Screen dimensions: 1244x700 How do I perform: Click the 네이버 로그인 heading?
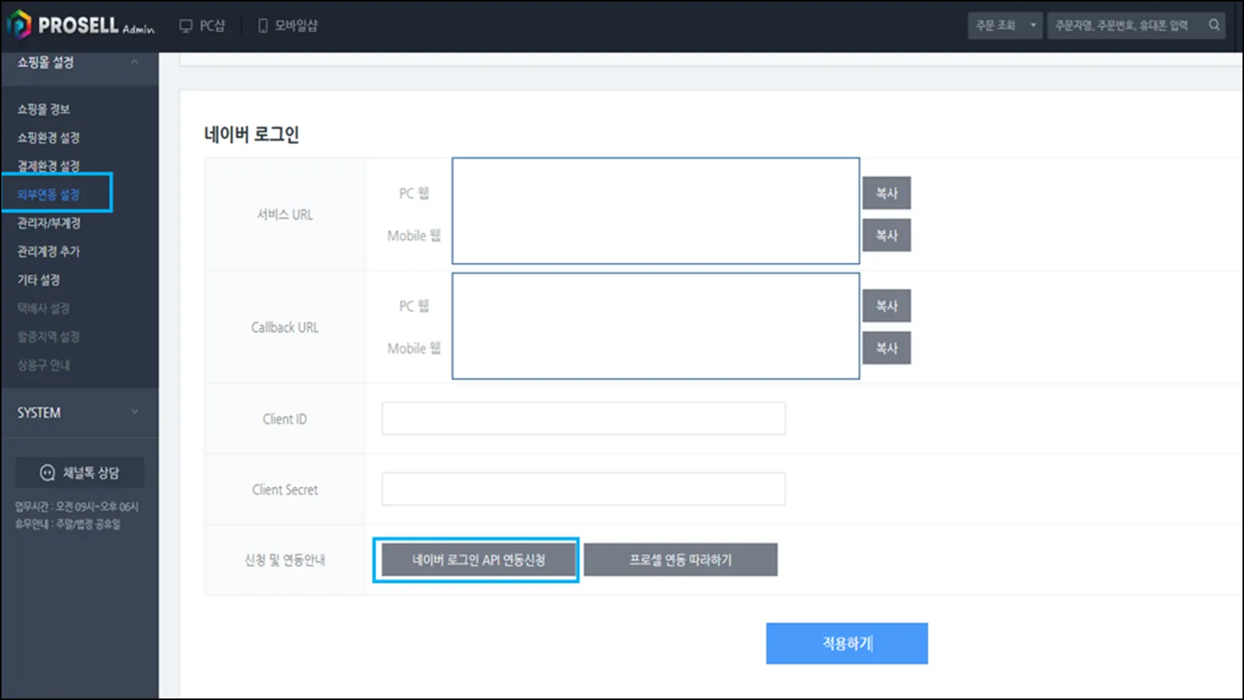click(252, 134)
